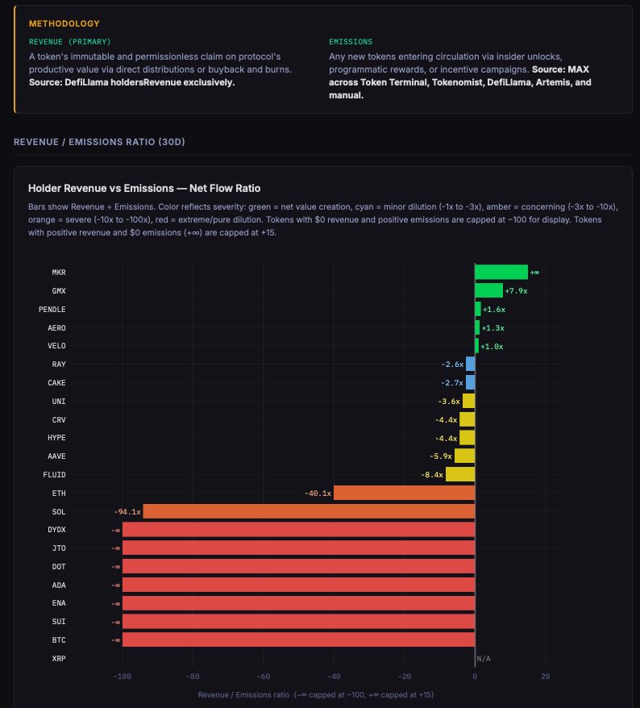
Task: Select the ENA red bar
Action: coord(298,603)
